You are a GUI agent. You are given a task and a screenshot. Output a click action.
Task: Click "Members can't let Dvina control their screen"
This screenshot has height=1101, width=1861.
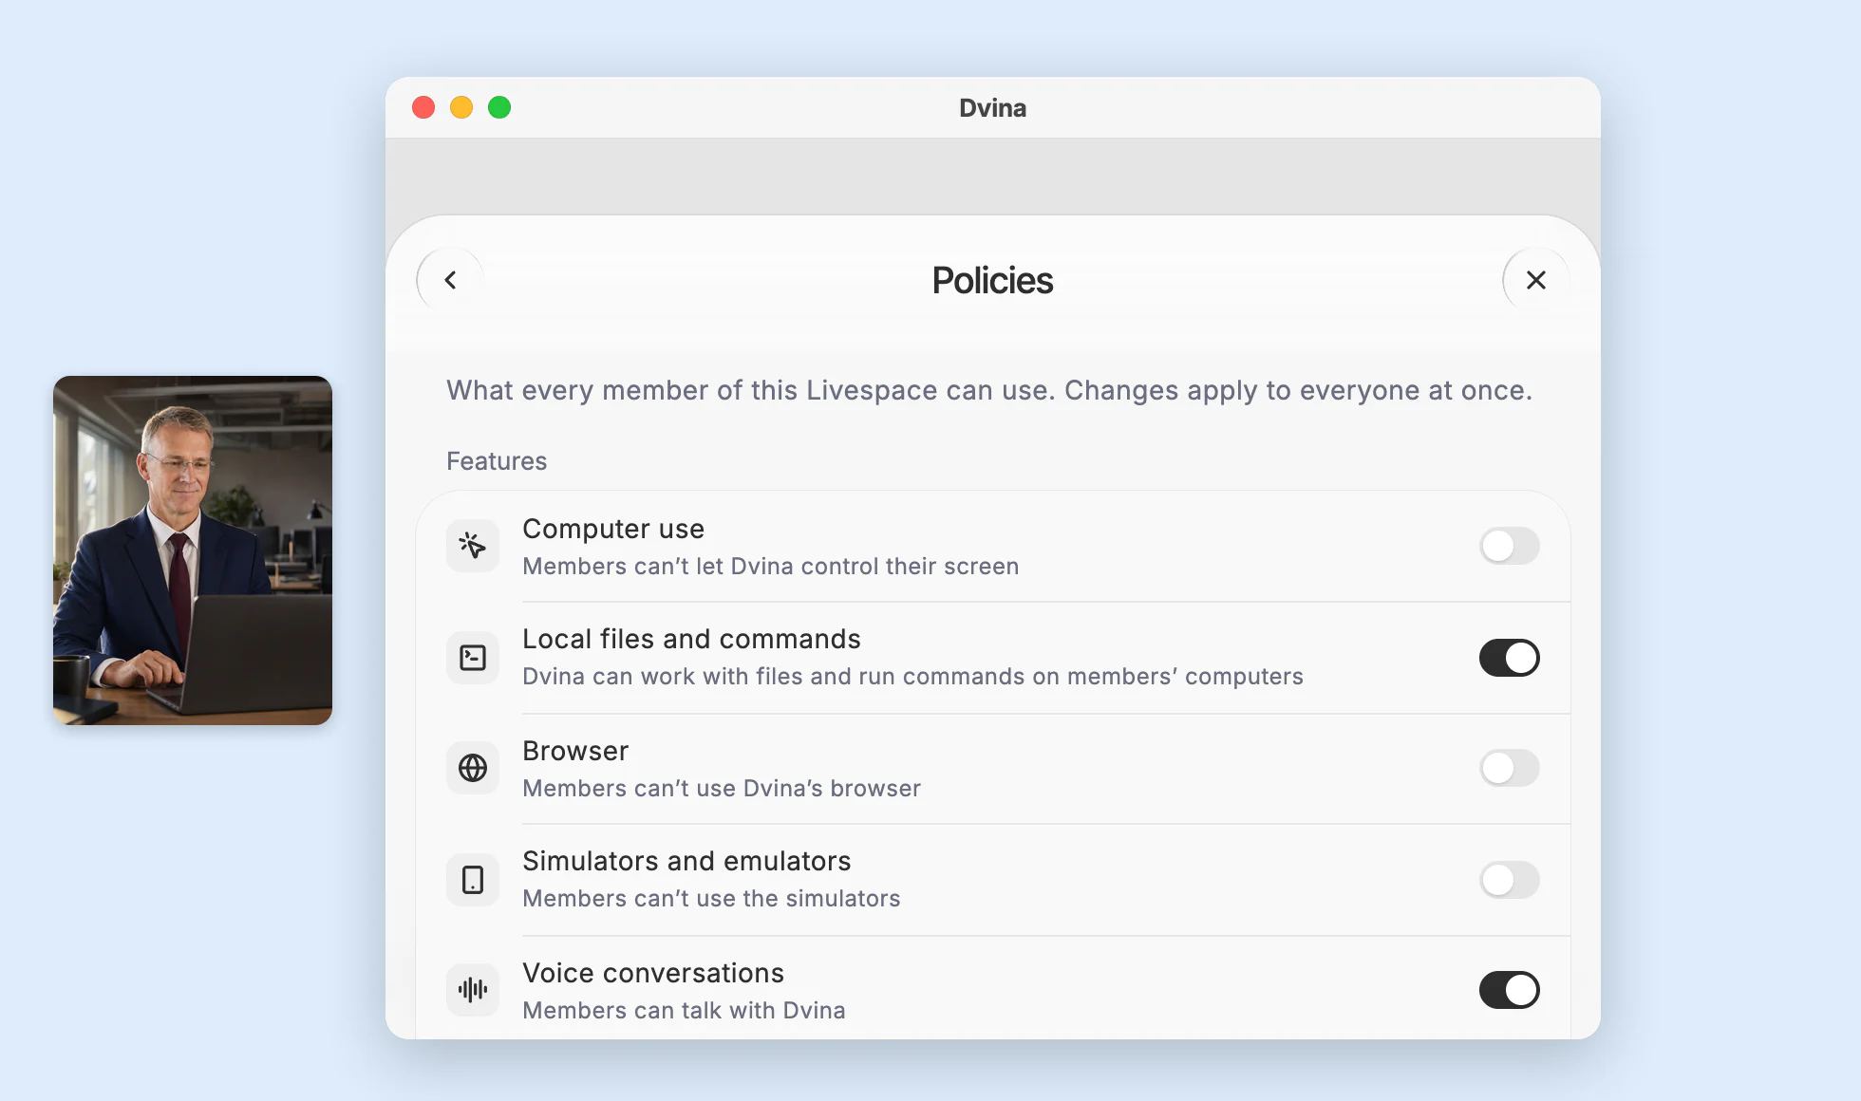tap(771, 567)
